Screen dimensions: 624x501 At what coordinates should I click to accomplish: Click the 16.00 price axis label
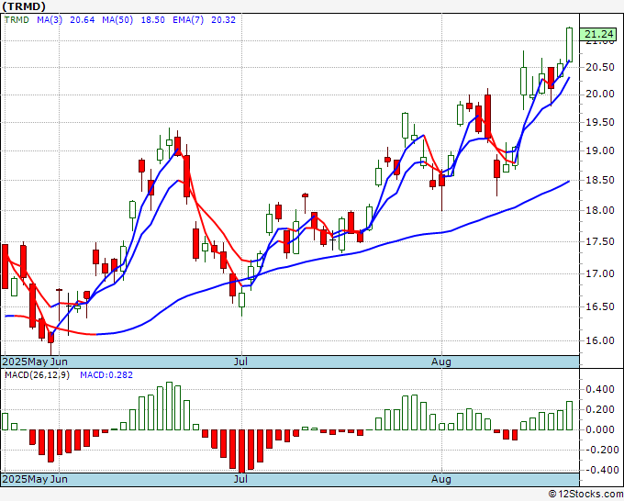pyautogui.click(x=600, y=340)
